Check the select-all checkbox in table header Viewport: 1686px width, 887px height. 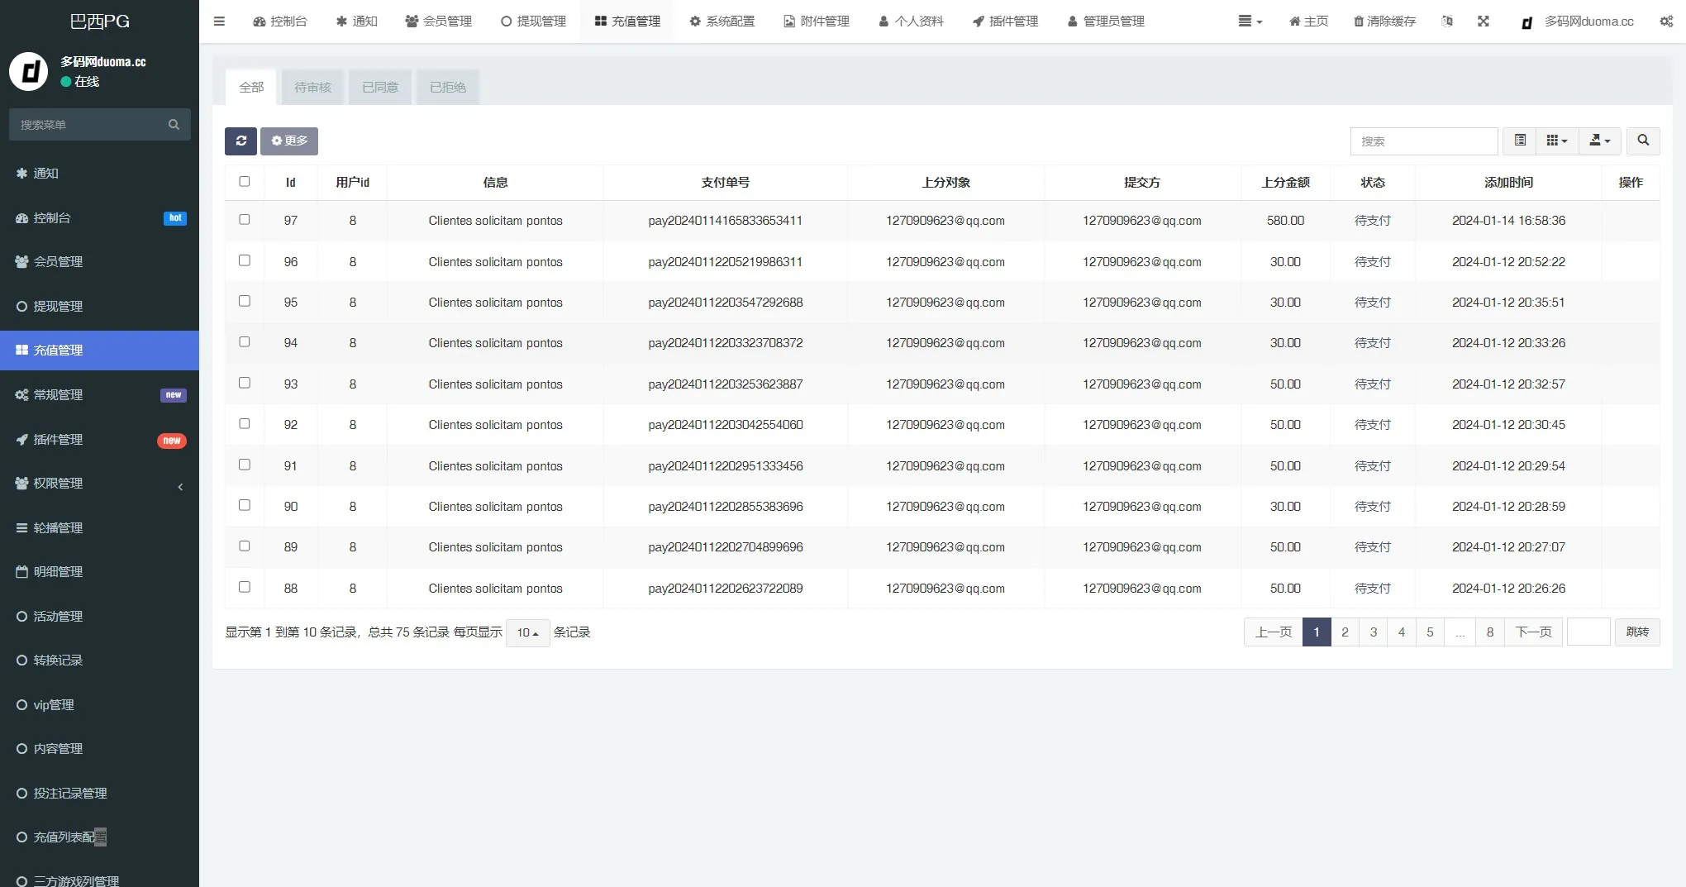click(245, 182)
